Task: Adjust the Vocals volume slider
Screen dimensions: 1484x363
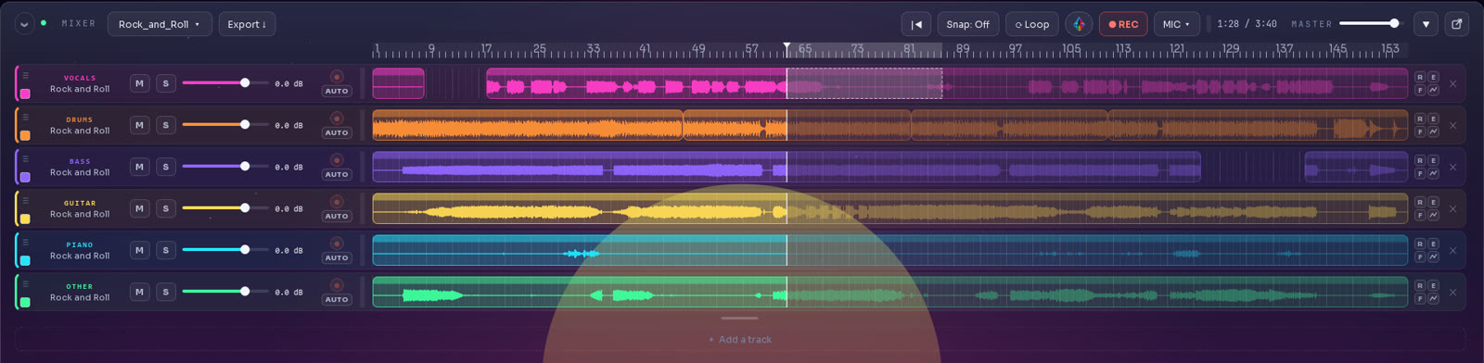Action: pos(225,83)
